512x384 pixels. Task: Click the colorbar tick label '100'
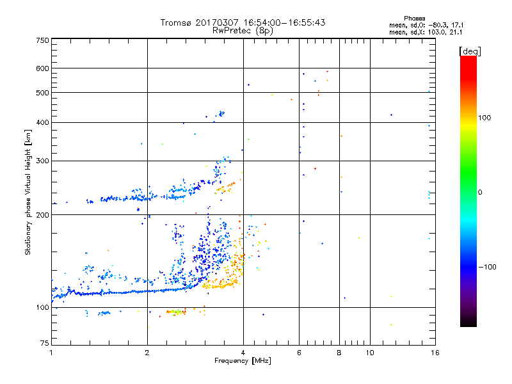[484, 118]
